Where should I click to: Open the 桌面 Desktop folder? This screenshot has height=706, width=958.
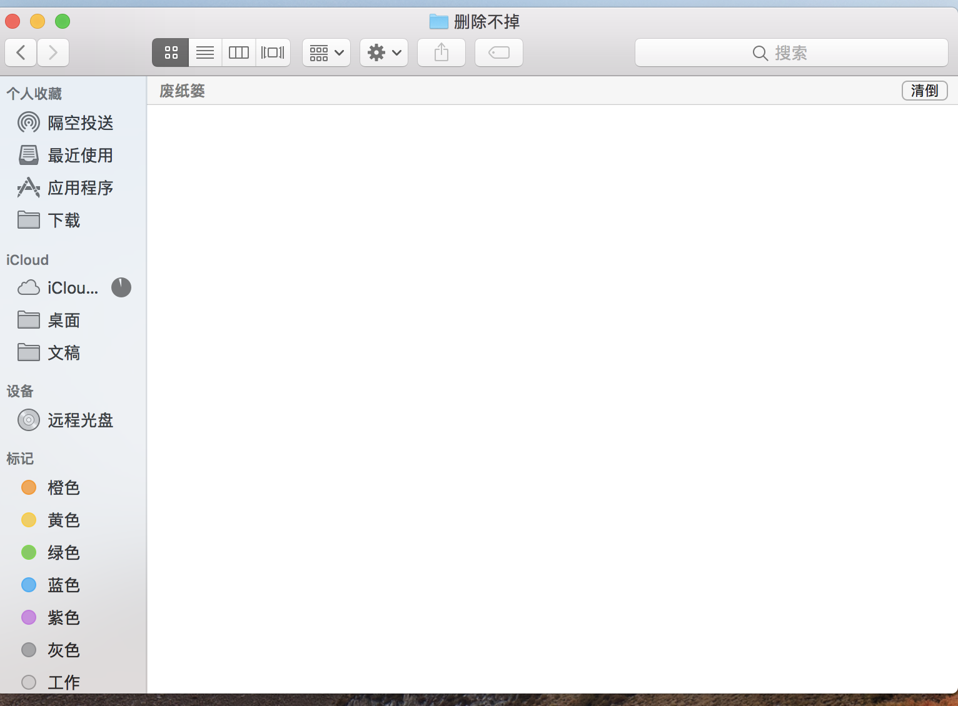click(64, 321)
